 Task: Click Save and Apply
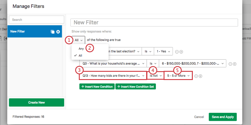click(x=223, y=117)
